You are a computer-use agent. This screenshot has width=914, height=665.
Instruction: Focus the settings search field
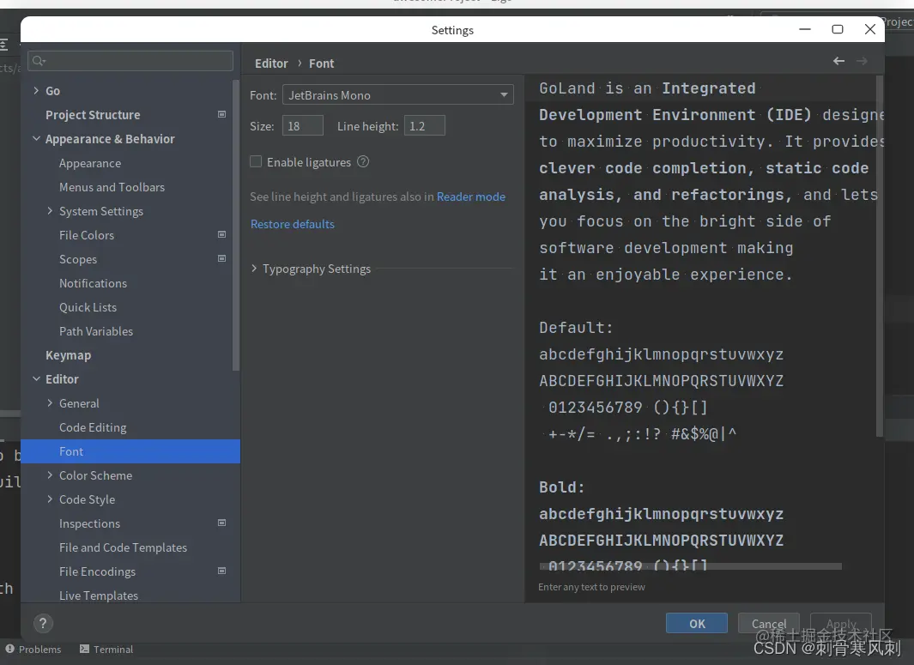(x=130, y=61)
